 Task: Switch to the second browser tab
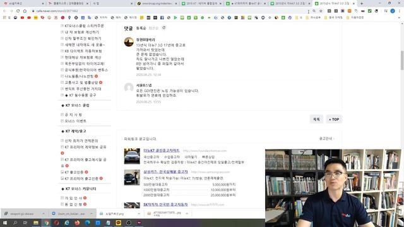click(x=68, y=4)
